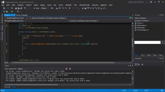Click the VA View search input field
The height and width of the screenshot is (92, 165).
click(147, 42)
